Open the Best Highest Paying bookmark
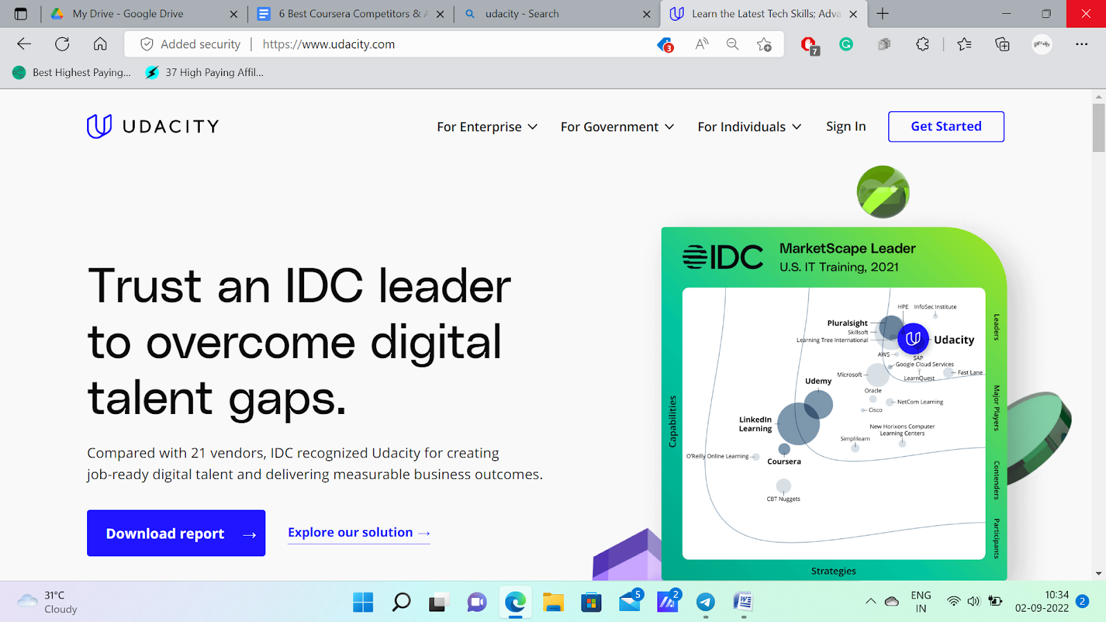Image resolution: width=1106 pixels, height=622 pixels. click(x=72, y=73)
